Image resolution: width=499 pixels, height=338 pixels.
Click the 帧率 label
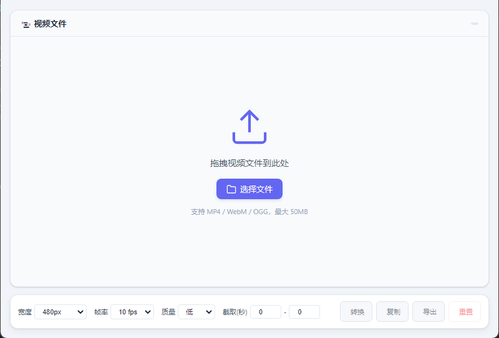pos(101,312)
